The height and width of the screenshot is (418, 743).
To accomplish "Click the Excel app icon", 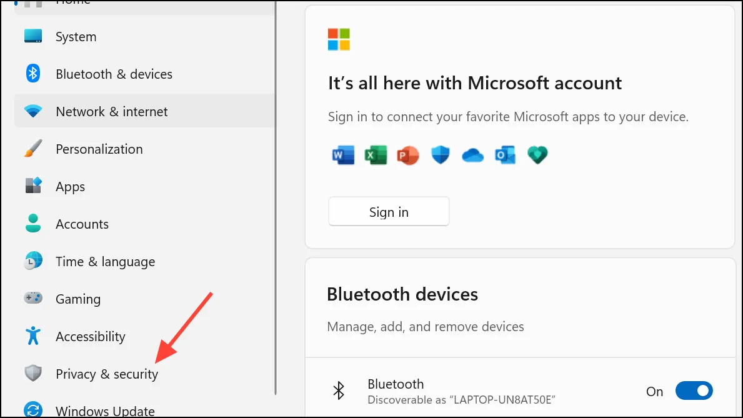I will pyautogui.click(x=376, y=155).
